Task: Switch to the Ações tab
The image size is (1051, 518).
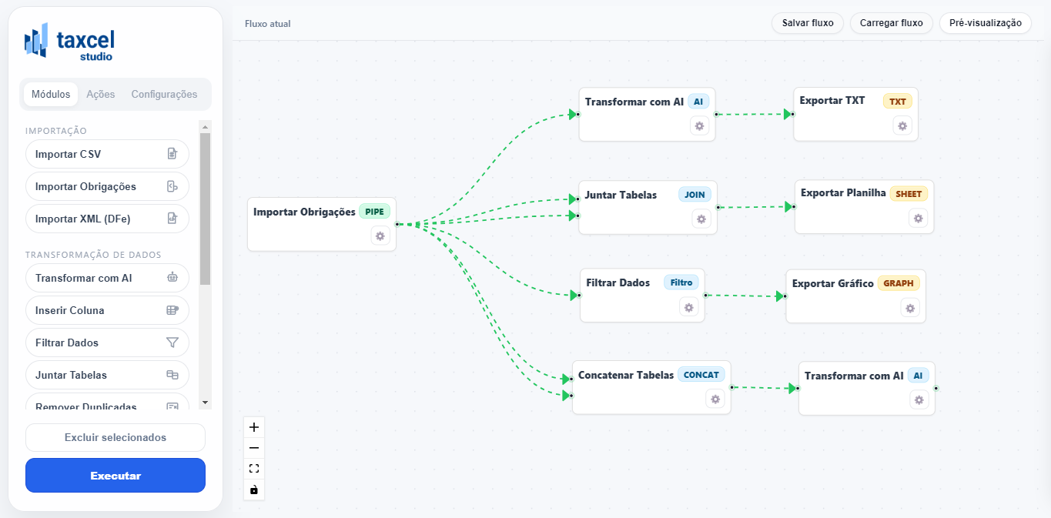Action: [x=101, y=94]
